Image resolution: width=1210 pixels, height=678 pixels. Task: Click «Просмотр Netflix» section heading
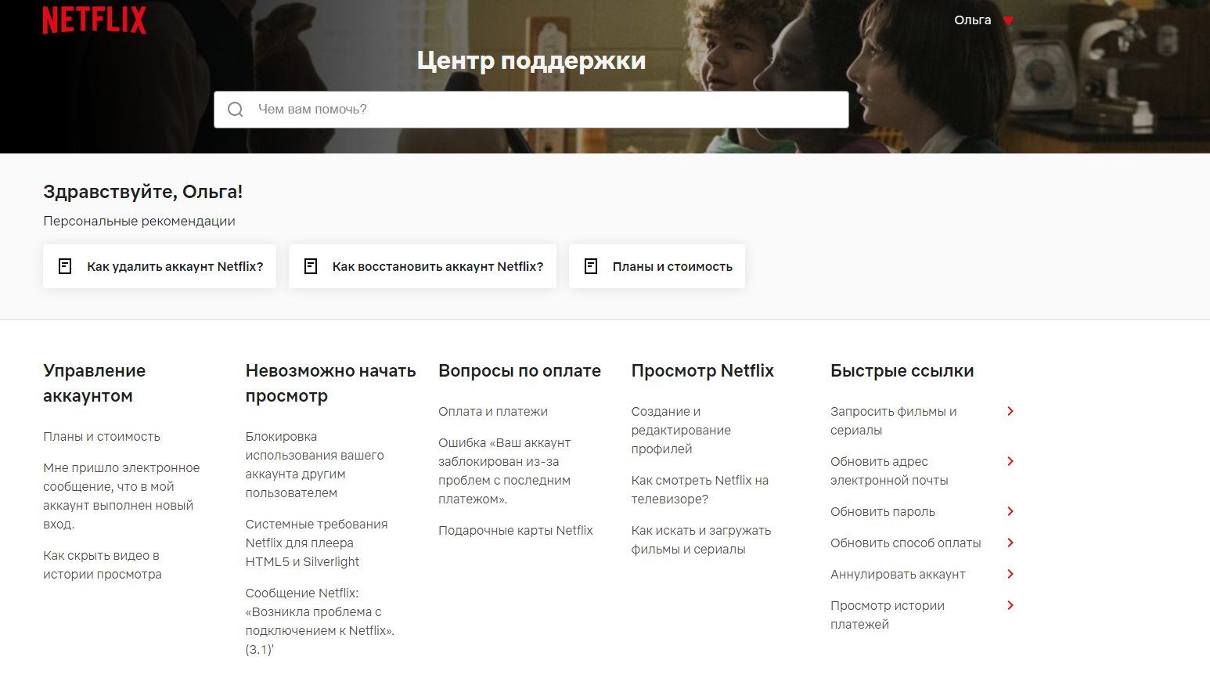pos(703,370)
